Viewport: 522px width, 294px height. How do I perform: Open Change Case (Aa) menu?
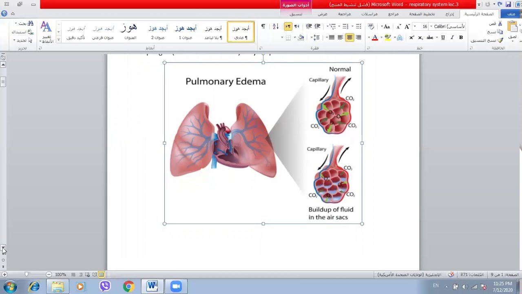[386, 27]
